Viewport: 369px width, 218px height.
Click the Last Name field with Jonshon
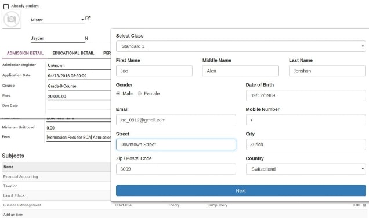point(327,71)
